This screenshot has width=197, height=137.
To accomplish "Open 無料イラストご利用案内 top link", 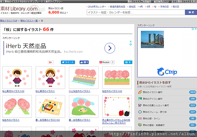I will point(139,2).
